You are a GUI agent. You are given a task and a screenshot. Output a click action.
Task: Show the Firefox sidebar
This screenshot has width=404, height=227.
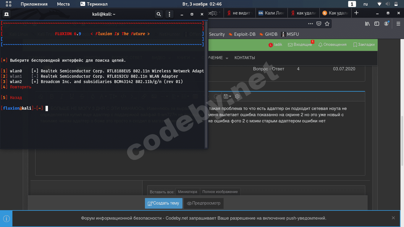pyautogui.click(x=377, y=24)
